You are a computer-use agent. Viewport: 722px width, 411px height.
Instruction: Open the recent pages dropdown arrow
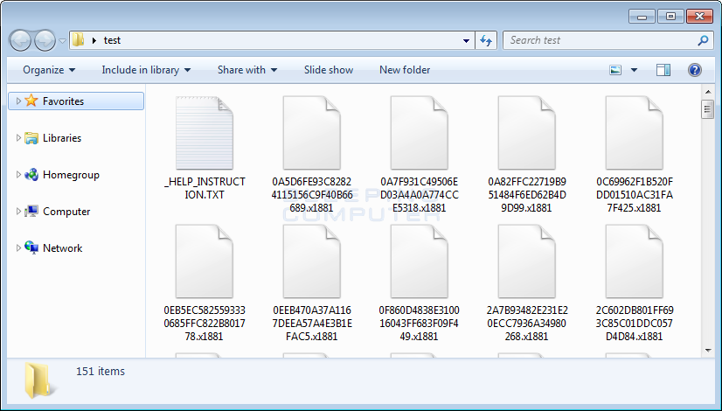(x=63, y=40)
